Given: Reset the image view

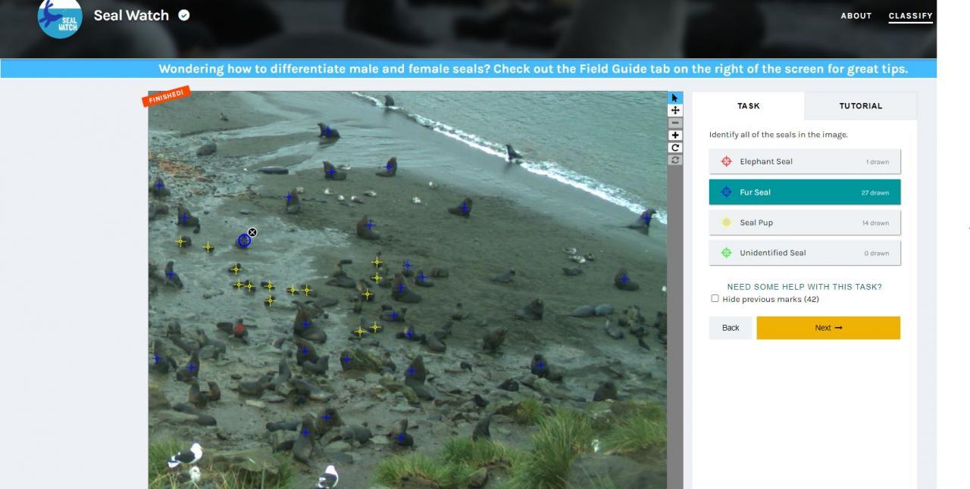Looking at the screenshot, I should click(x=675, y=160).
